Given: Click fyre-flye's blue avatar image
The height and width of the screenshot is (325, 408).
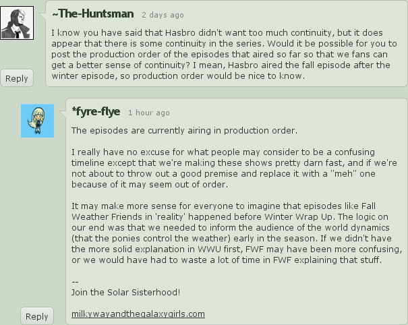Looking at the screenshot, I should point(37,121).
